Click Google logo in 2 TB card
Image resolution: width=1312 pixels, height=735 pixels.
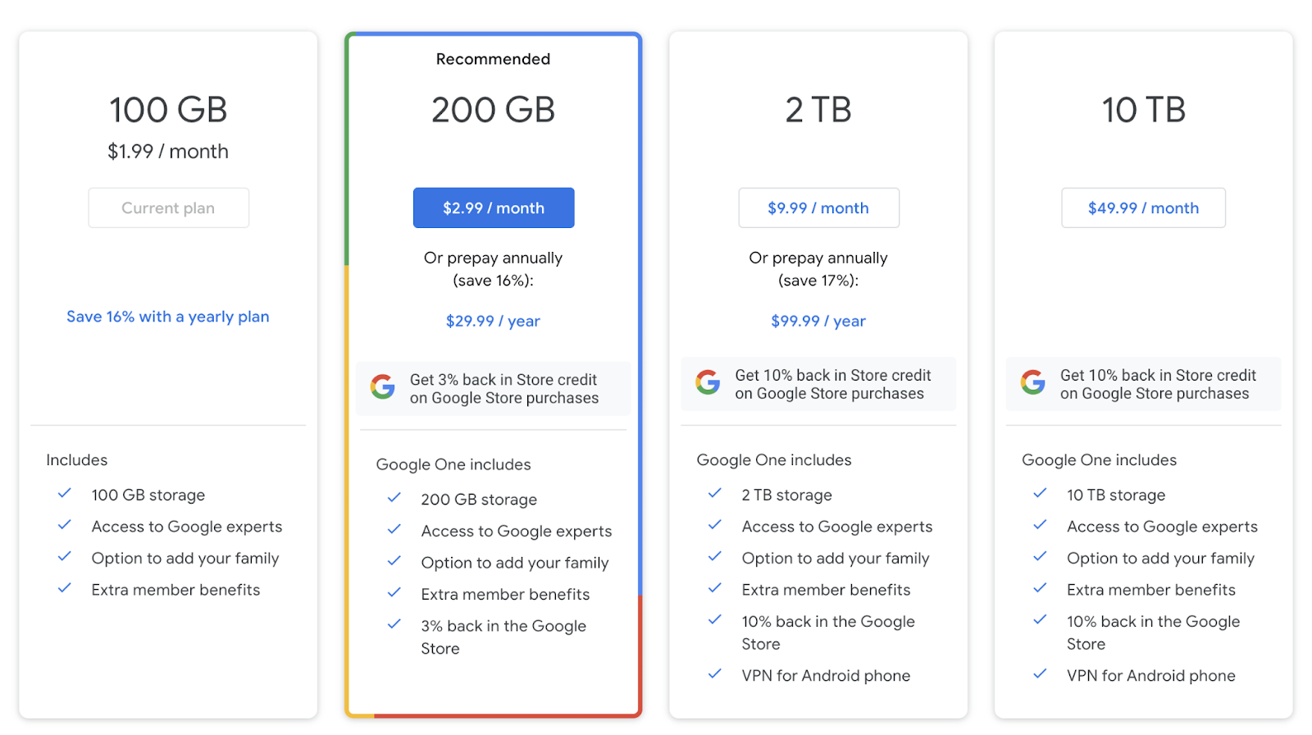pyautogui.click(x=708, y=382)
